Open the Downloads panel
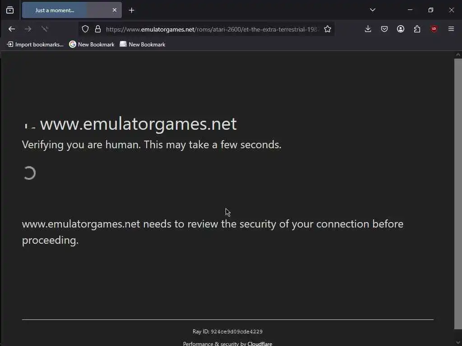This screenshot has width=462, height=346. 368,29
